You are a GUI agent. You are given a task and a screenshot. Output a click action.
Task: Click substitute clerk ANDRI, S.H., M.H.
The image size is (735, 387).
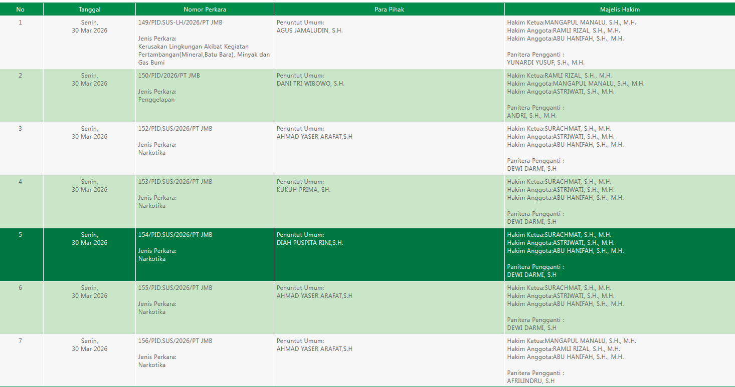click(531, 116)
